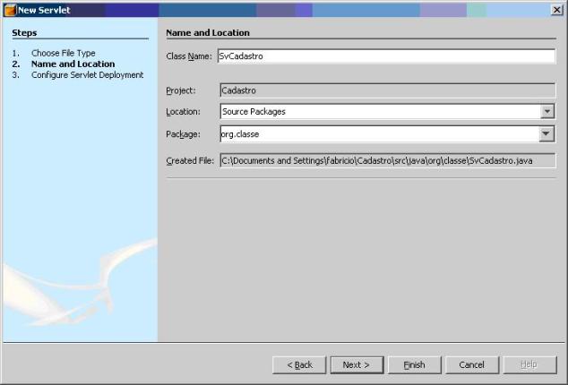The image size is (568, 385).
Task: Click the Location label
Action: coord(183,112)
